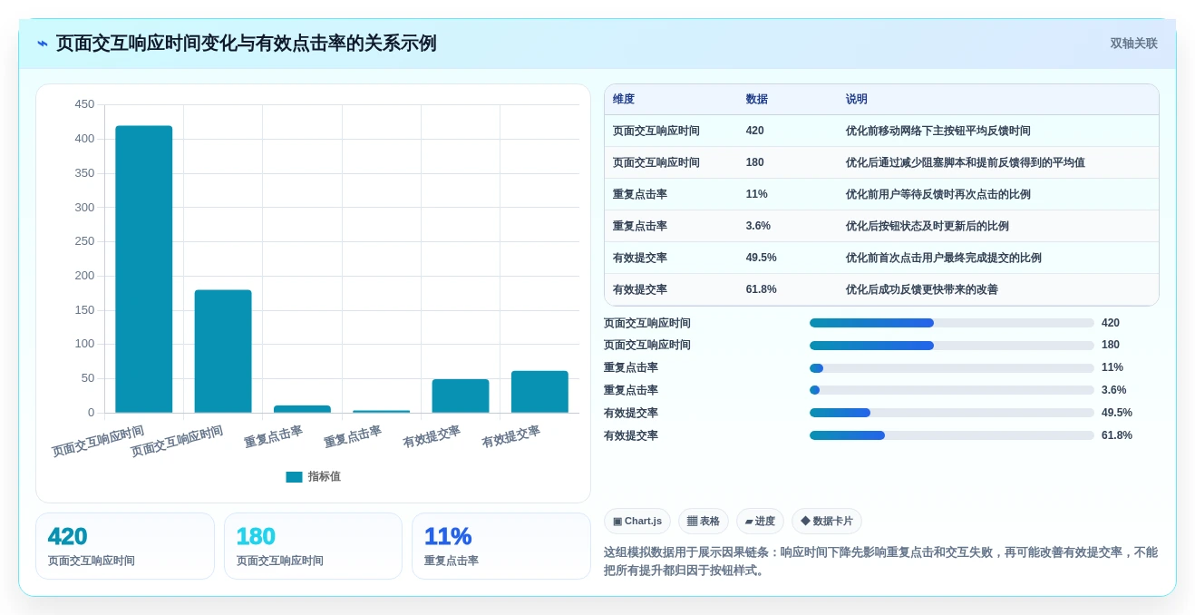Click the title 页面交互响应时间变化与有效点击率的关系示例
Viewport: 1195px width, 615px height.
(246, 44)
